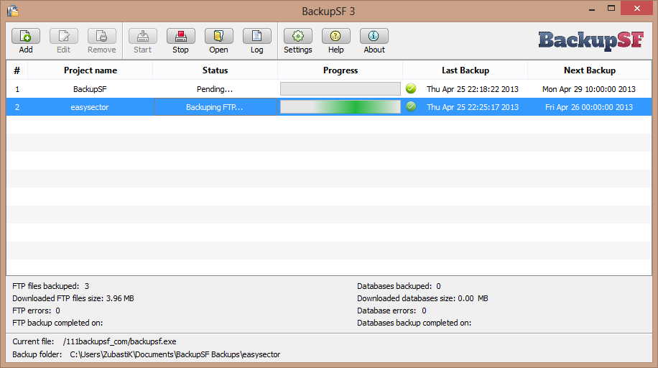Minimize the BackupSF 3 window
This screenshot has height=368, width=658.
tap(592, 9)
